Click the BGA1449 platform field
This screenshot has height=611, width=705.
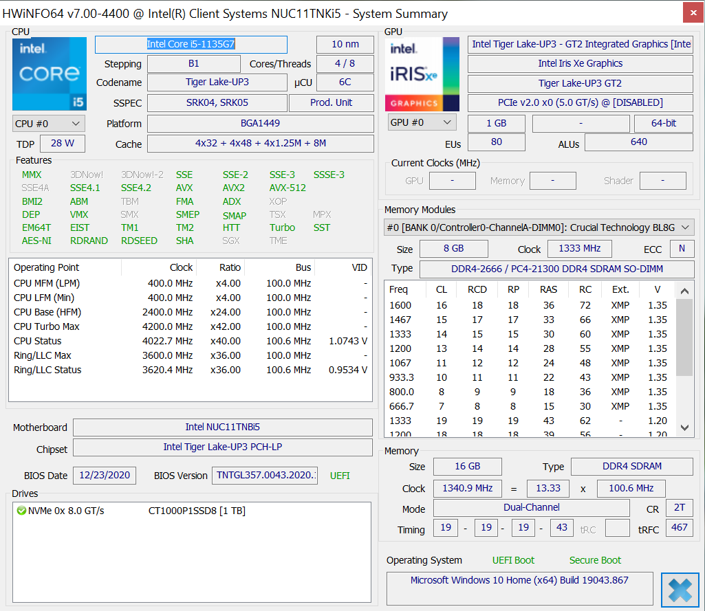pos(260,124)
